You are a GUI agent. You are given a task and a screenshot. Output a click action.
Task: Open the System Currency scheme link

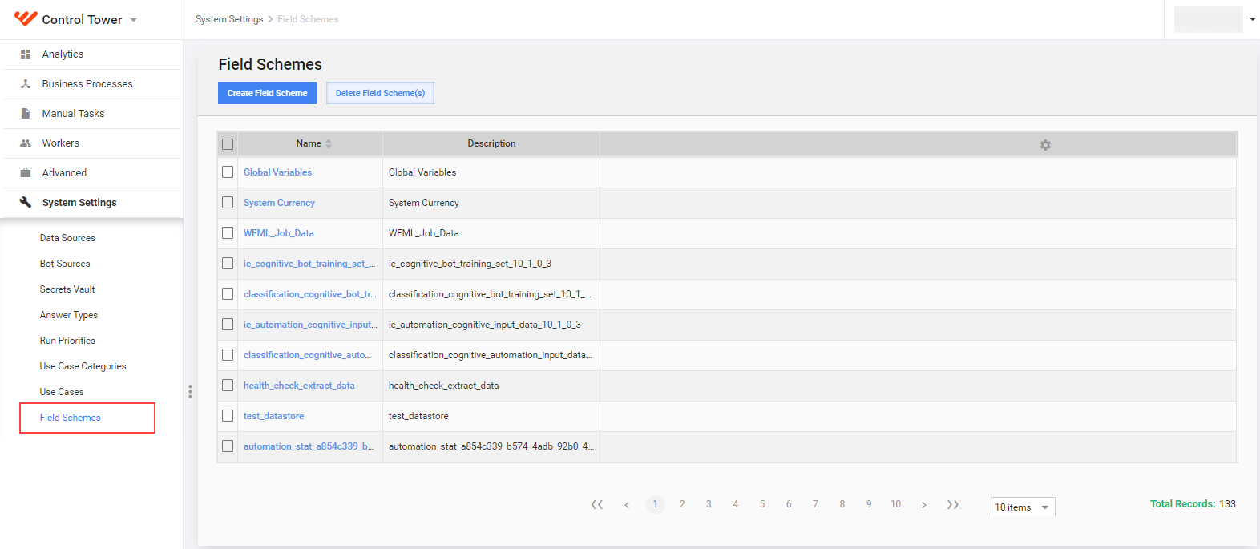[x=279, y=203]
